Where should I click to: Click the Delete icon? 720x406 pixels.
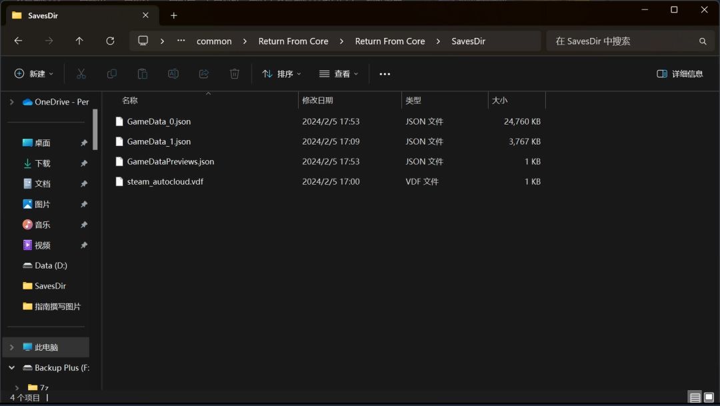pos(234,73)
